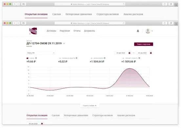Click help icon next to Текущая стоимость

pos(139,58)
